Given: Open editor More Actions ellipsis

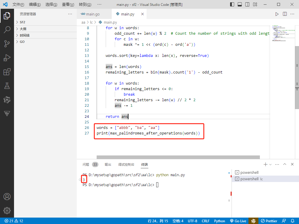Looking at the screenshot, I should click(292, 14).
